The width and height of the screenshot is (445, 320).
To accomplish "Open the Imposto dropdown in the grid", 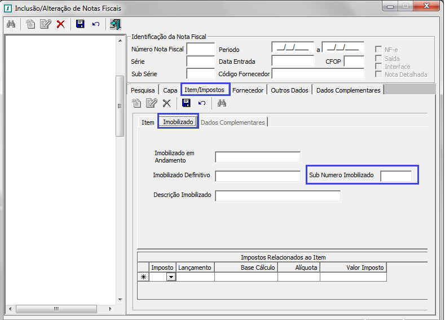I will [170, 277].
